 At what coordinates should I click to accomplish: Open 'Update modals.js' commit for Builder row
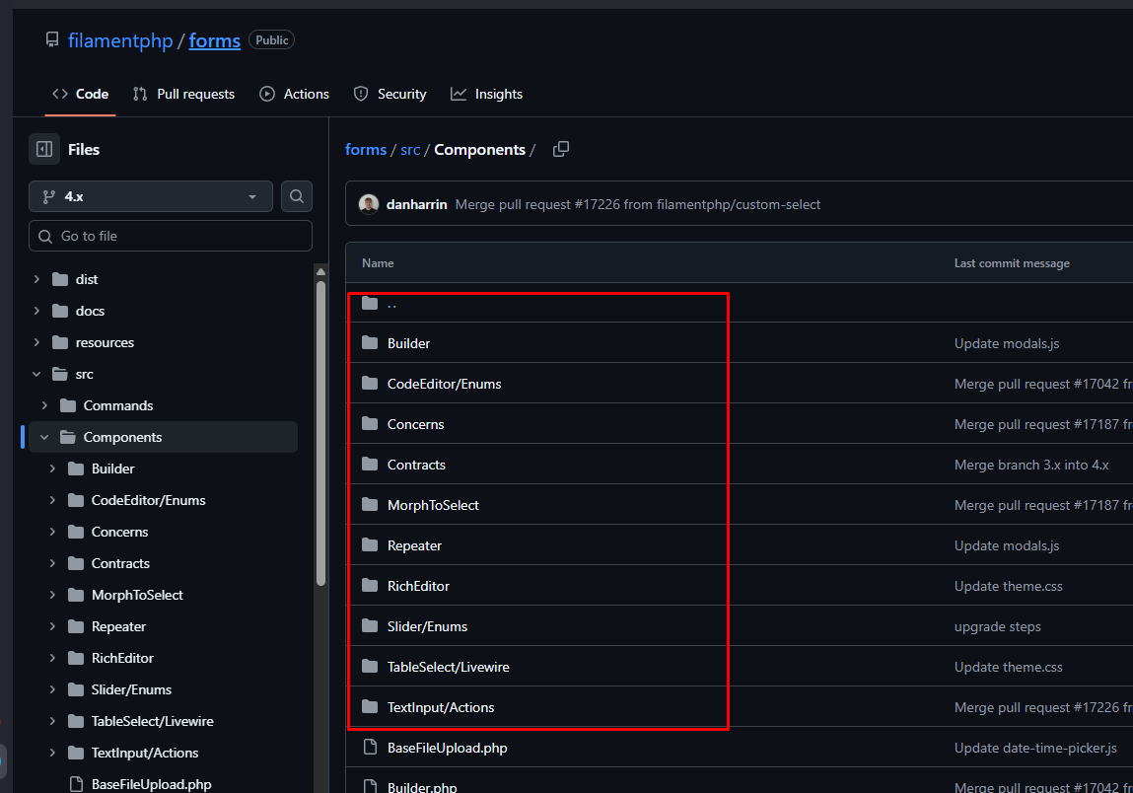1007,343
